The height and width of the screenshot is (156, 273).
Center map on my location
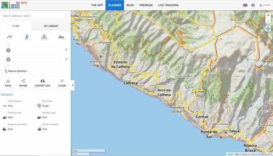tap(268, 29)
